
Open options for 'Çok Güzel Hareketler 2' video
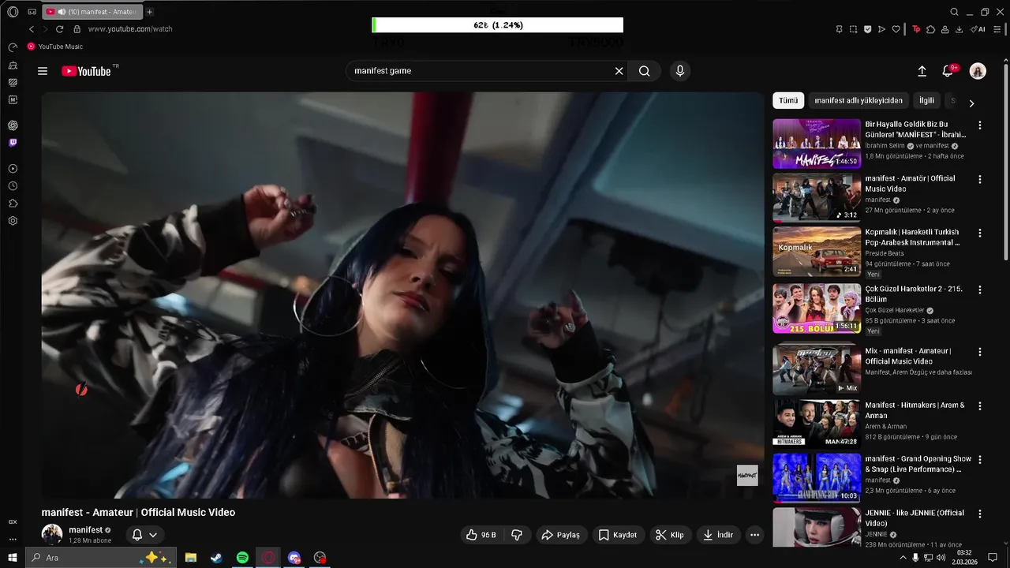tap(980, 290)
